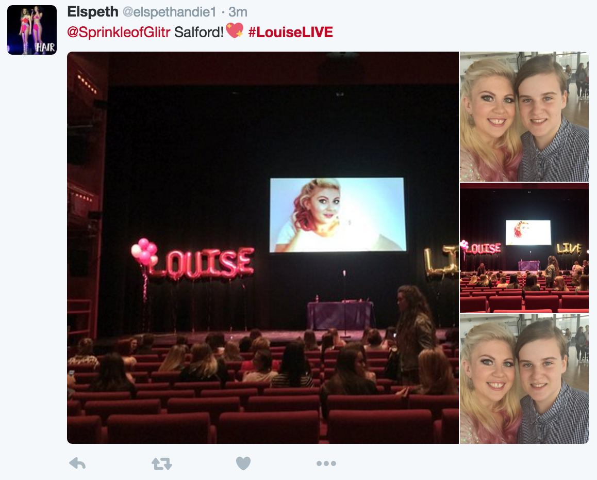Select the "Salford!" tweet text
This screenshot has width=597, height=480.
199,32
